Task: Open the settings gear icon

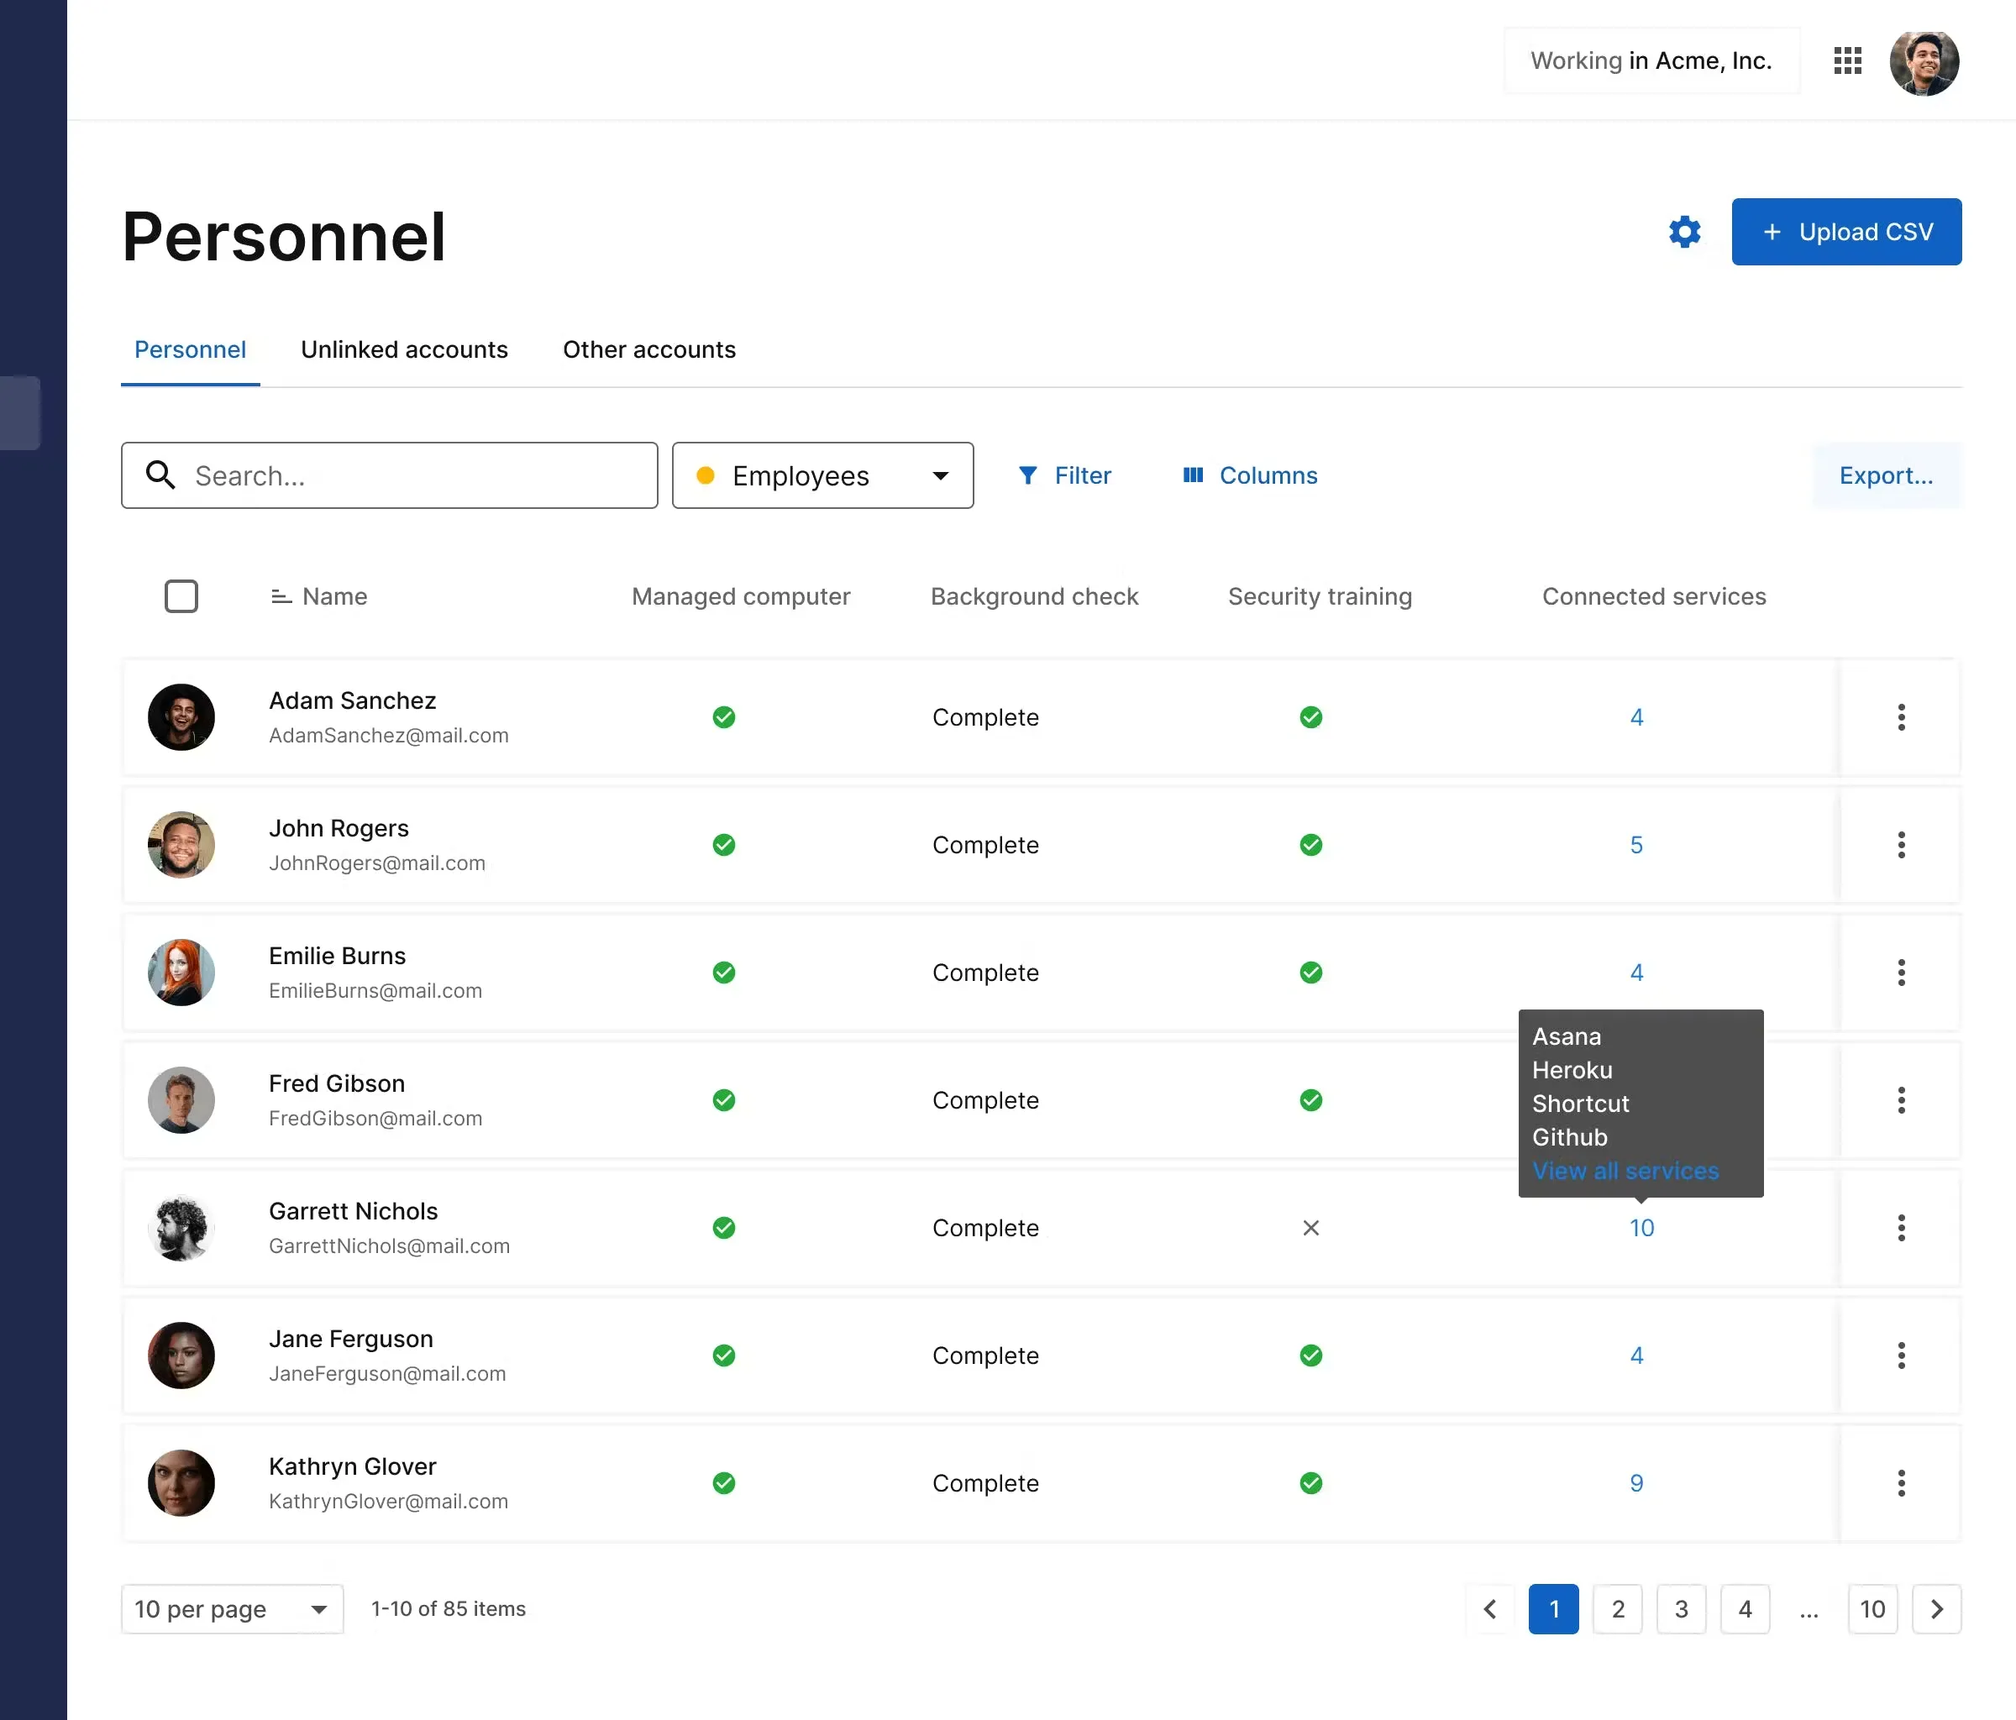Action: click(1684, 232)
